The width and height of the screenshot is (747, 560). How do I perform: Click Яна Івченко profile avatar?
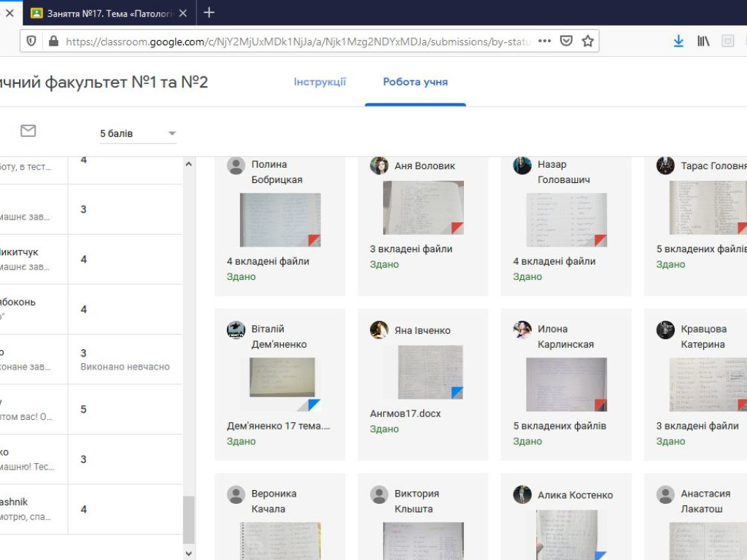379,330
